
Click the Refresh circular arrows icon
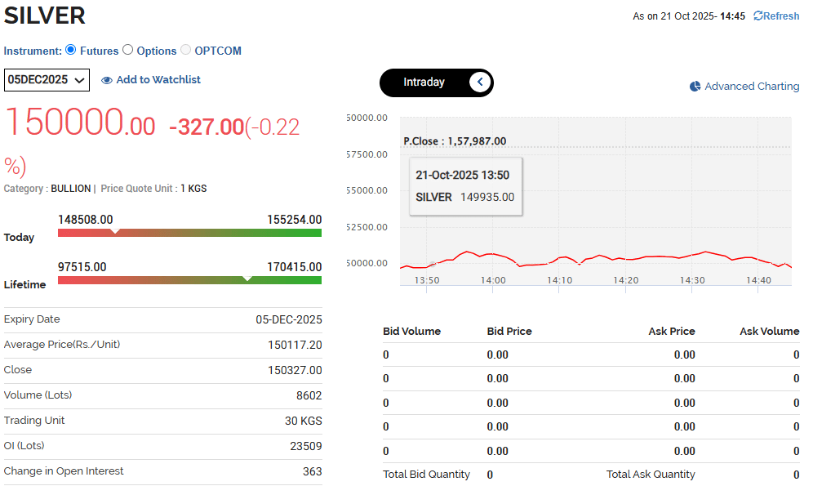[x=758, y=16]
